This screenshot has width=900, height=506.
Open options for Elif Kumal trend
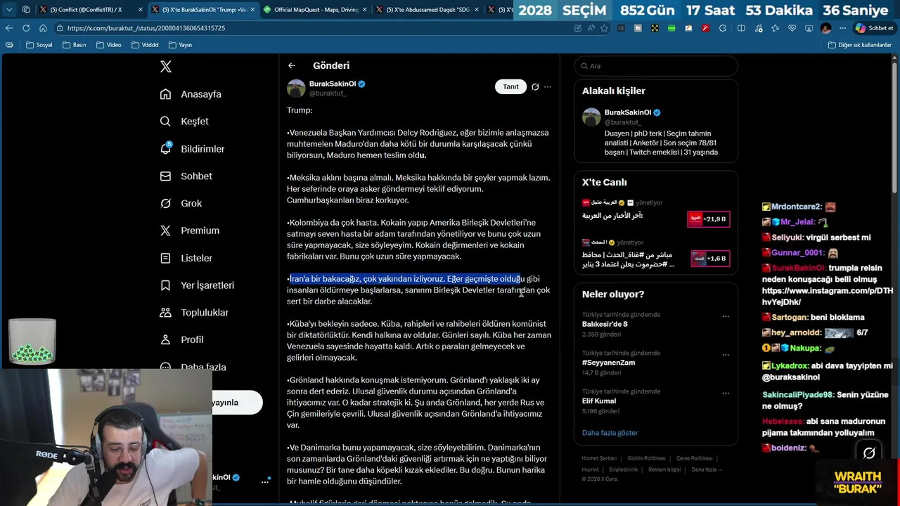click(726, 394)
